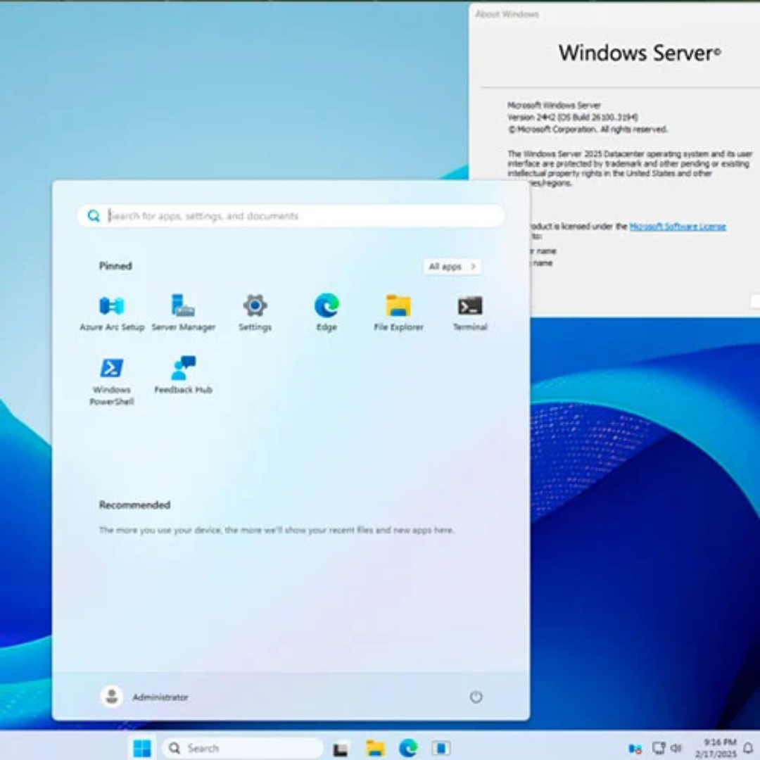This screenshot has width=760, height=760.
Task: Open Task View from the taskbar
Action: (x=341, y=748)
